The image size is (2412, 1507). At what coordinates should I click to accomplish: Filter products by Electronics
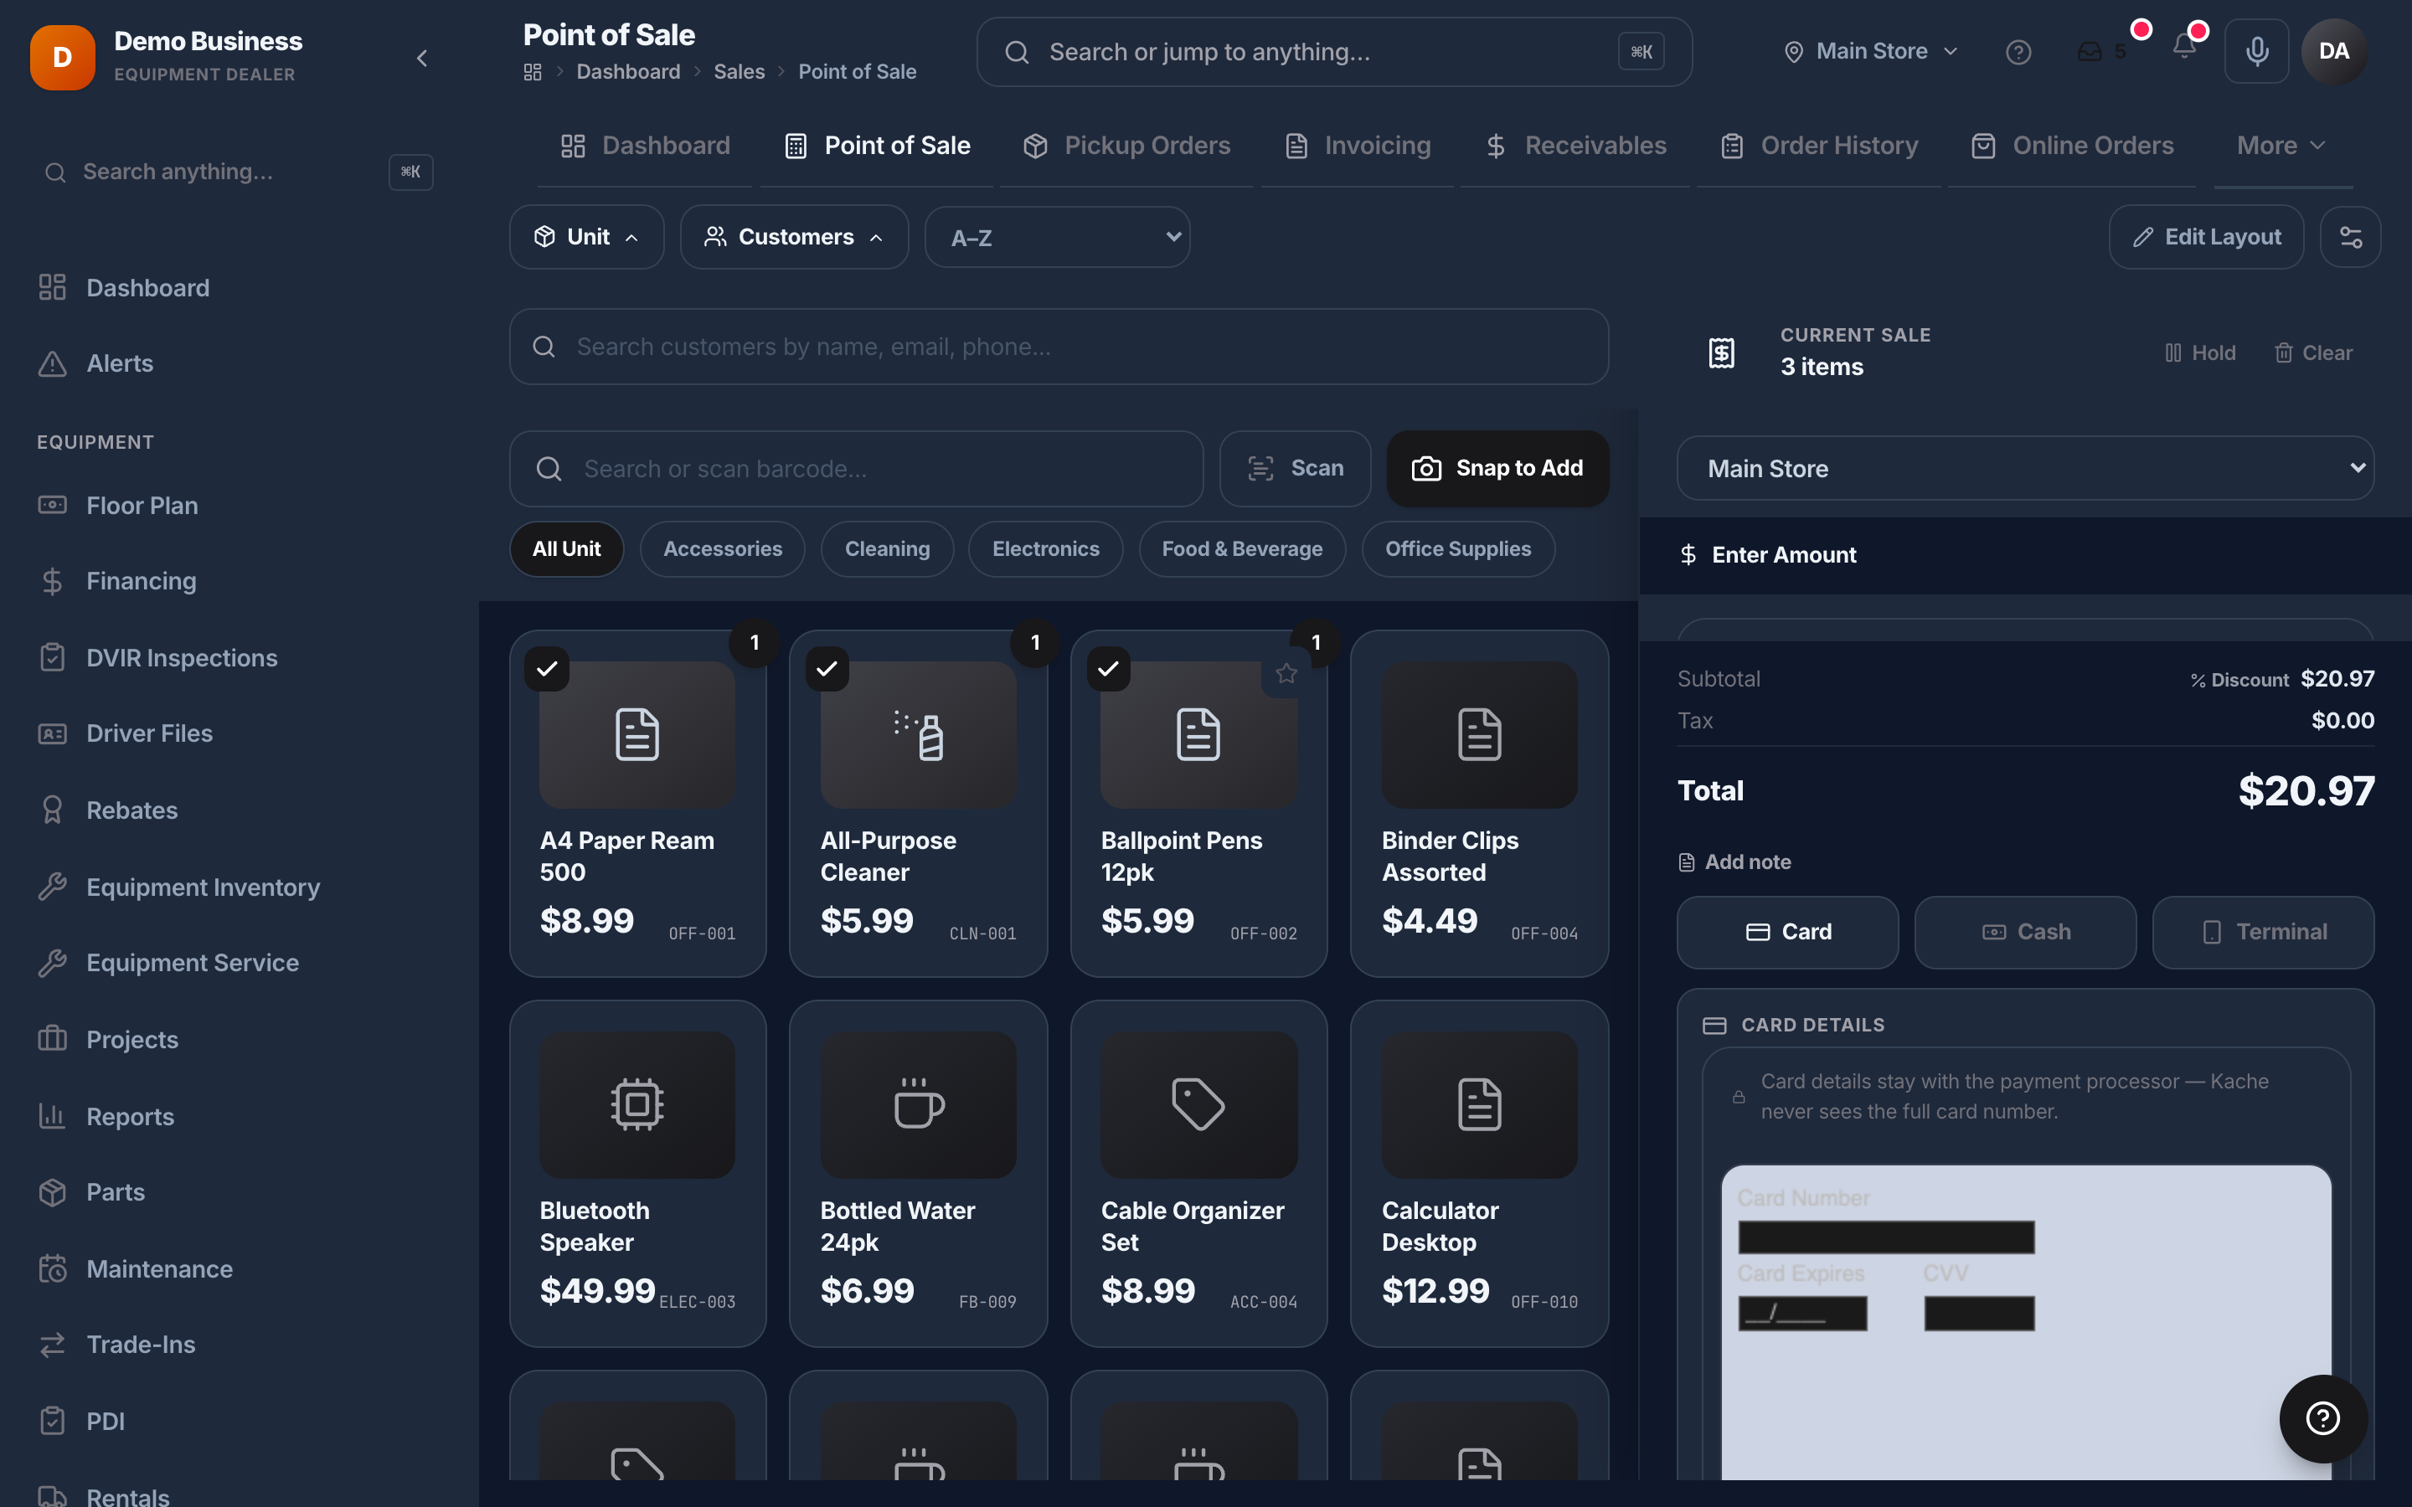click(1045, 549)
